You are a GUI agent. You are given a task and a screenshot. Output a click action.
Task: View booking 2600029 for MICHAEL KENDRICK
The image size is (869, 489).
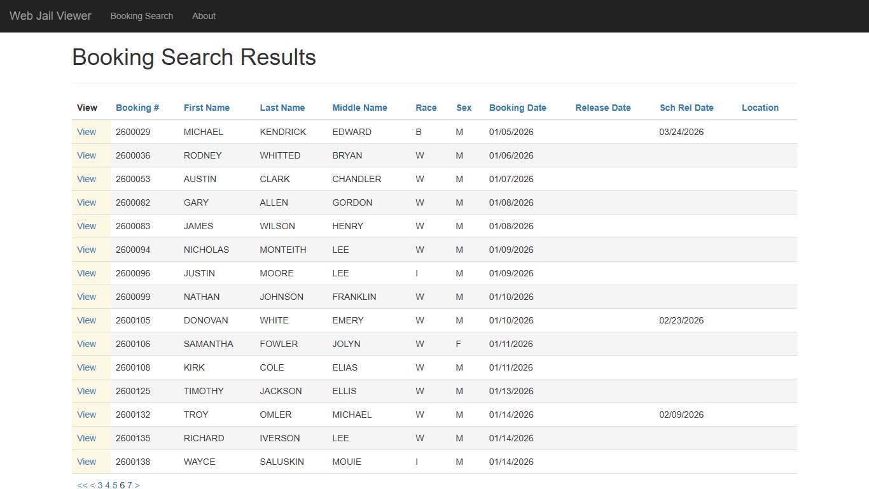click(87, 132)
